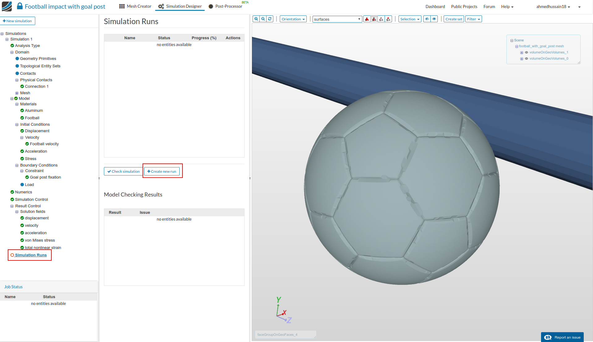Click the project lock icon

click(20, 6)
